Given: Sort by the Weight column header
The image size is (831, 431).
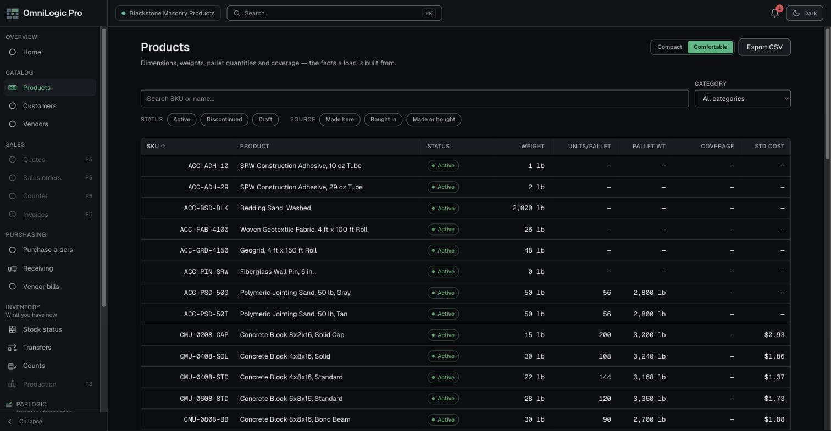Looking at the screenshot, I should 533,147.
